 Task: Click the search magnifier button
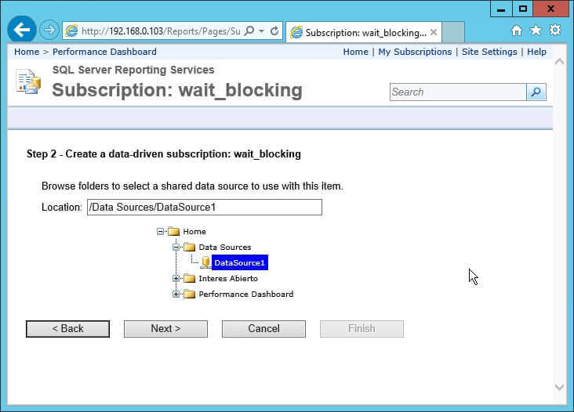tap(536, 92)
